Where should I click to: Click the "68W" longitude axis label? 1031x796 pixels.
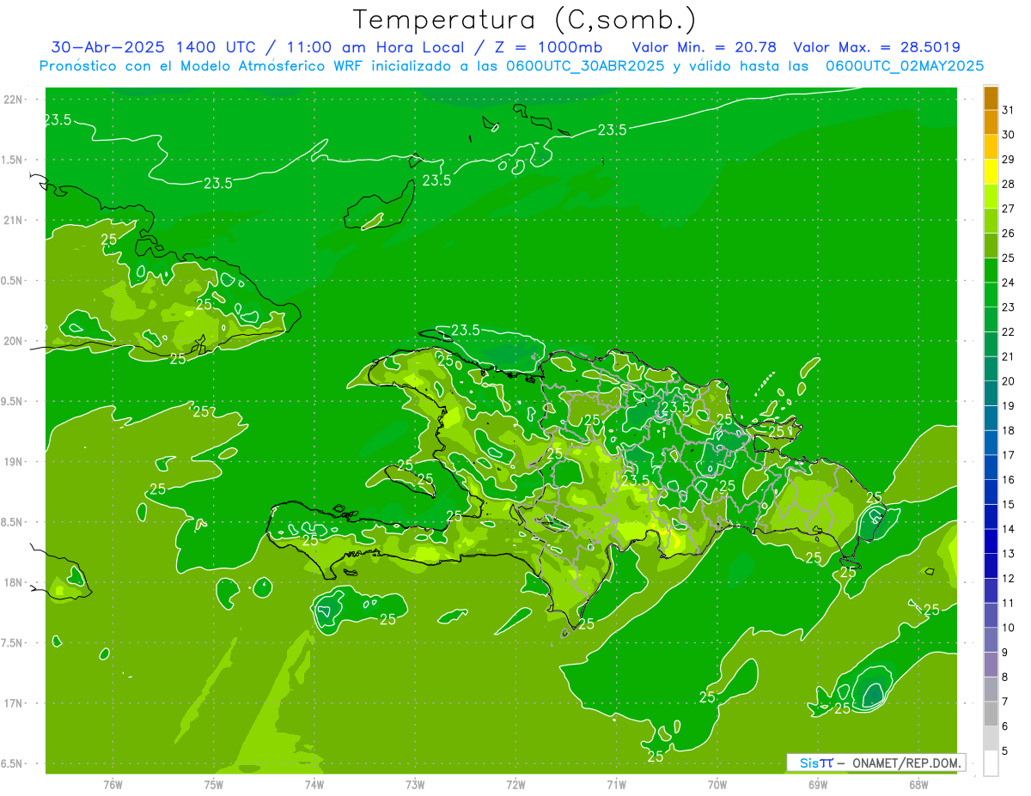(x=918, y=785)
